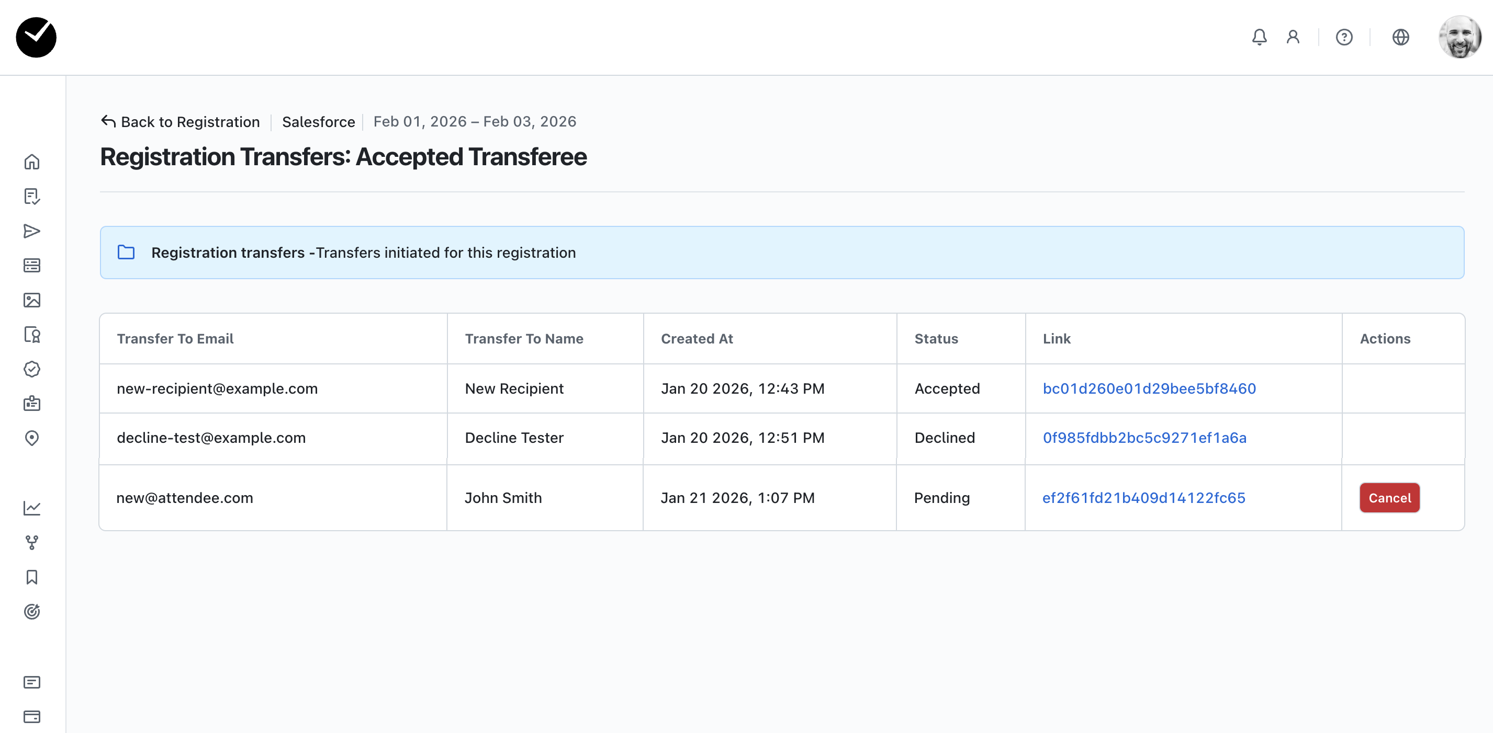Open transfer link bc01d260e01d29bee5bf8460
The height and width of the screenshot is (733, 1493).
tap(1149, 388)
